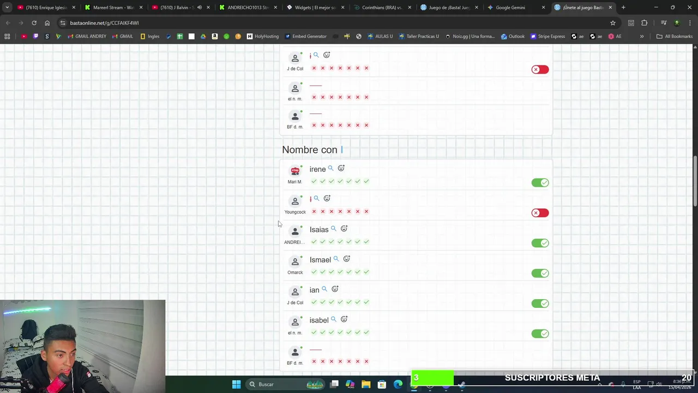
Task: Open File Explorer from the taskbar
Action: 366,384
